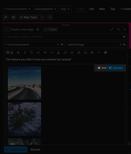Apply italic formatting to text
Image resolution: width=131 pixels, height=154 pixels.
coord(25,53)
